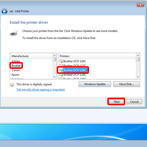Click the Have Disk button
147x147 pixels.
(126, 84)
